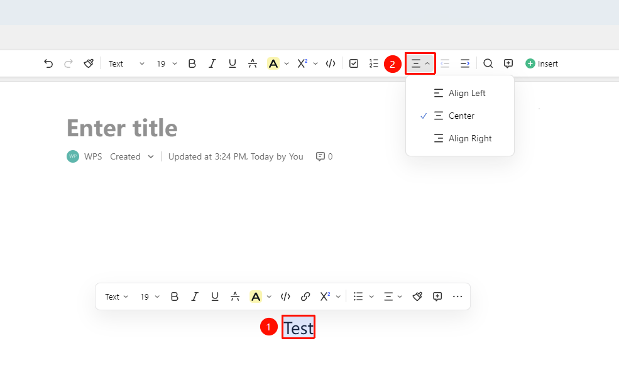
Task: Insert inline code from floating toolbar
Action: pos(285,296)
